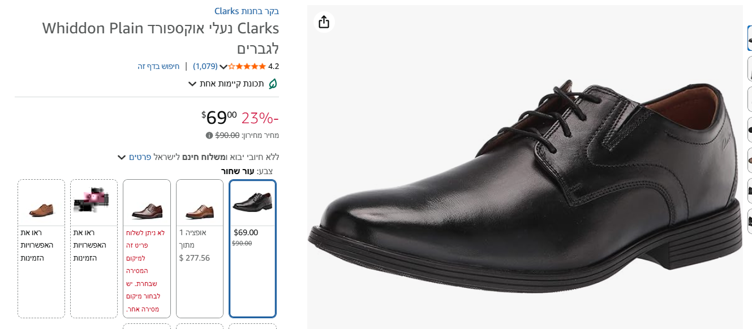This screenshot has width=752, height=329.
Task: Click the 'חיפוש בדף זה' link
Action: click(158, 66)
